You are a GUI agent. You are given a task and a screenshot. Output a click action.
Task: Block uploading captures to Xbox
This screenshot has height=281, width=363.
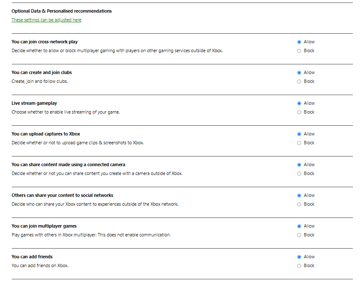(299, 143)
